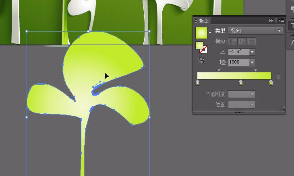The width and height of the screenshot is (294, 176).
Task: Click the position 位置 field
Action: pyautogui.click(x=238, y=105)
